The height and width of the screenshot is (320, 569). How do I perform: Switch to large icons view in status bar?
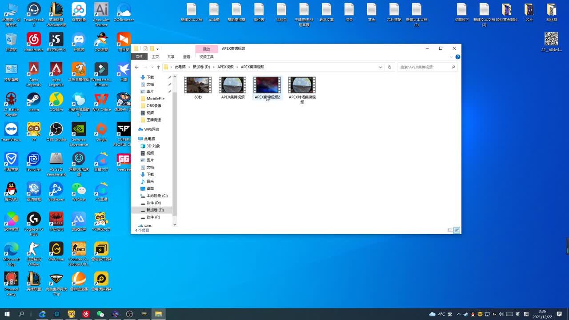[x=457, y=230]
